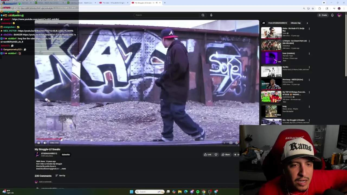Open the Chrome extensions puzzle icon

319,9
